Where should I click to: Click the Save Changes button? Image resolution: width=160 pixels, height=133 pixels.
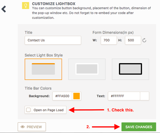tap(139, 127)
